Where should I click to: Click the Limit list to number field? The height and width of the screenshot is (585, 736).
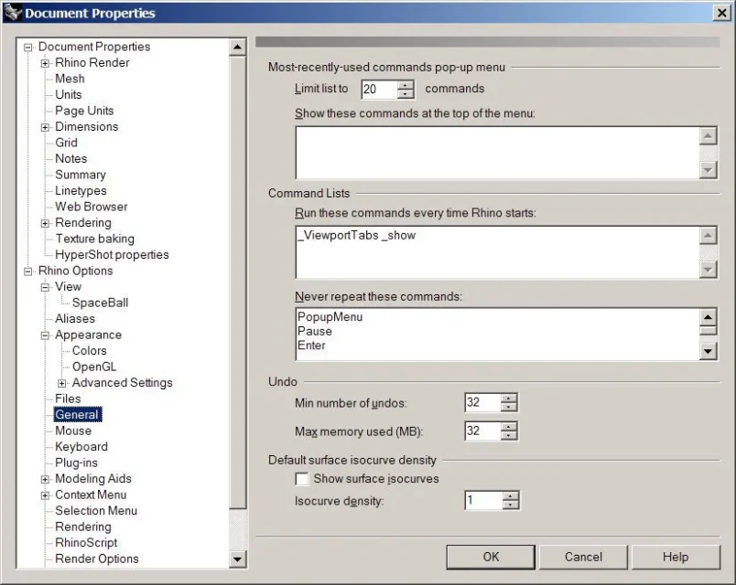(x=379, y=89)
